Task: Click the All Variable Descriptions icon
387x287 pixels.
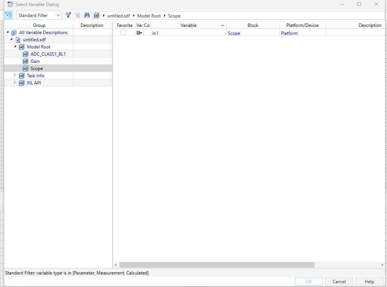Action: pos(14,33)
